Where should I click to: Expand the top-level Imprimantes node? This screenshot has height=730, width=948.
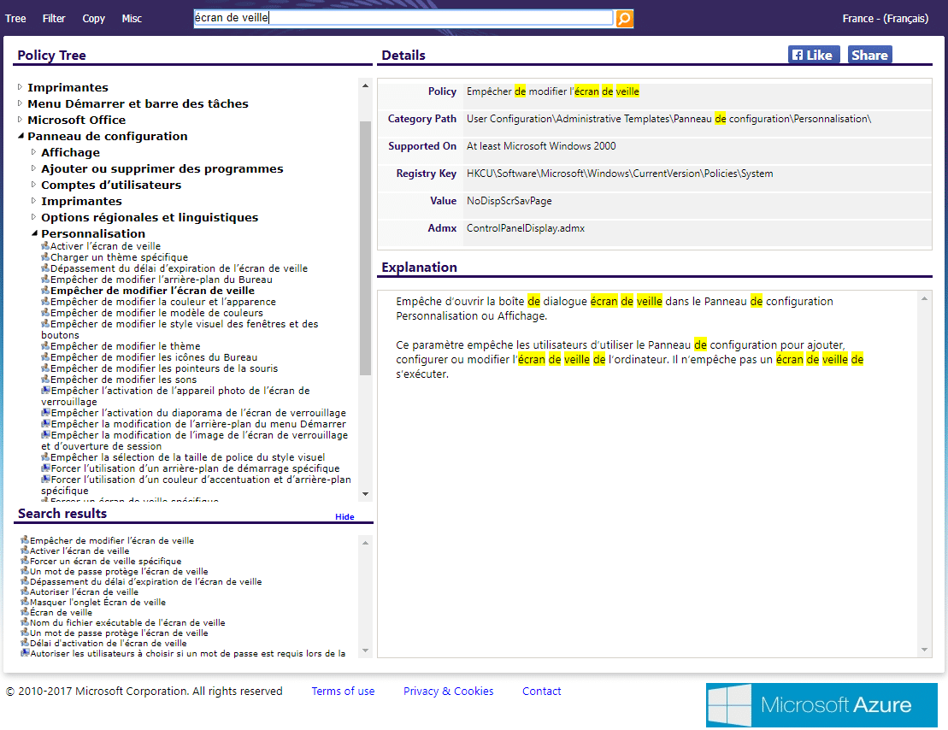click(x=20, y=87)
